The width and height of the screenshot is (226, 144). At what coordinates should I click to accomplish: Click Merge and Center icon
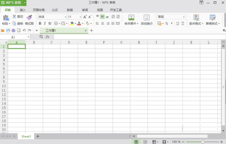point(131,18)
